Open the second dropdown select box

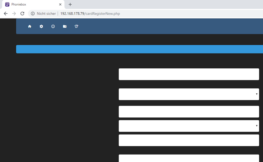pos(189,126)
